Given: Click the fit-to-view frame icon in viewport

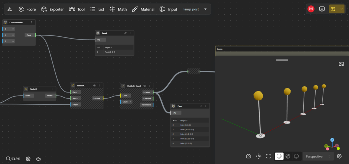Looking at the screenshot, I should pos(269,156).
